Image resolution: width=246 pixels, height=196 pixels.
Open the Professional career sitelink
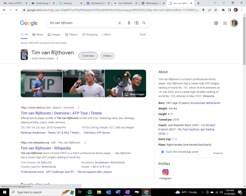[x=32, y=172]
